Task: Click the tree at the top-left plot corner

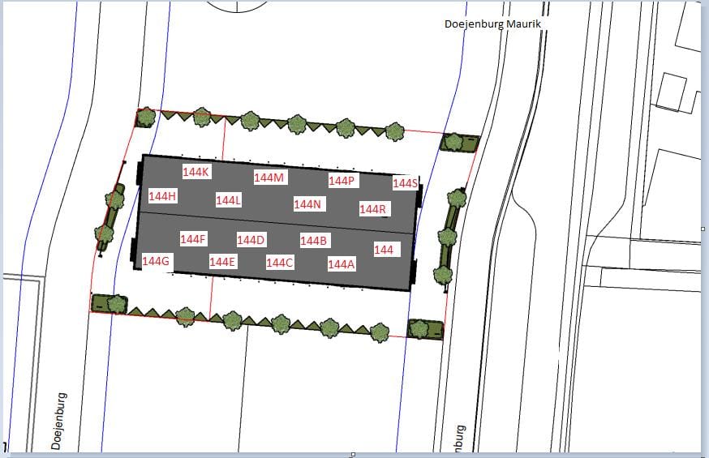Action: pos(146,118)
